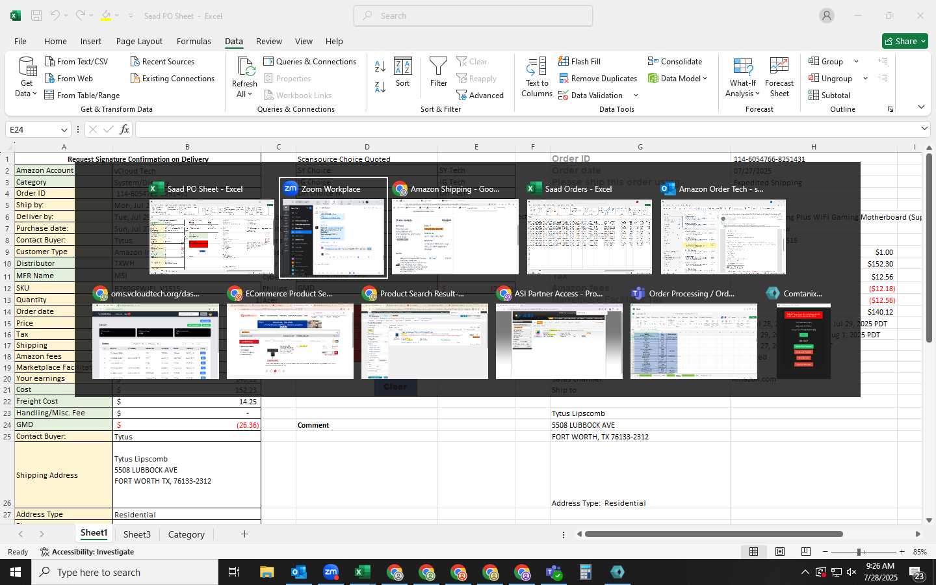Image resolution: width=936 pixels, height=585 pixels.
Task: Expand Group dropdown arrow
Action: pyautogui.click(x=856, y=61)
